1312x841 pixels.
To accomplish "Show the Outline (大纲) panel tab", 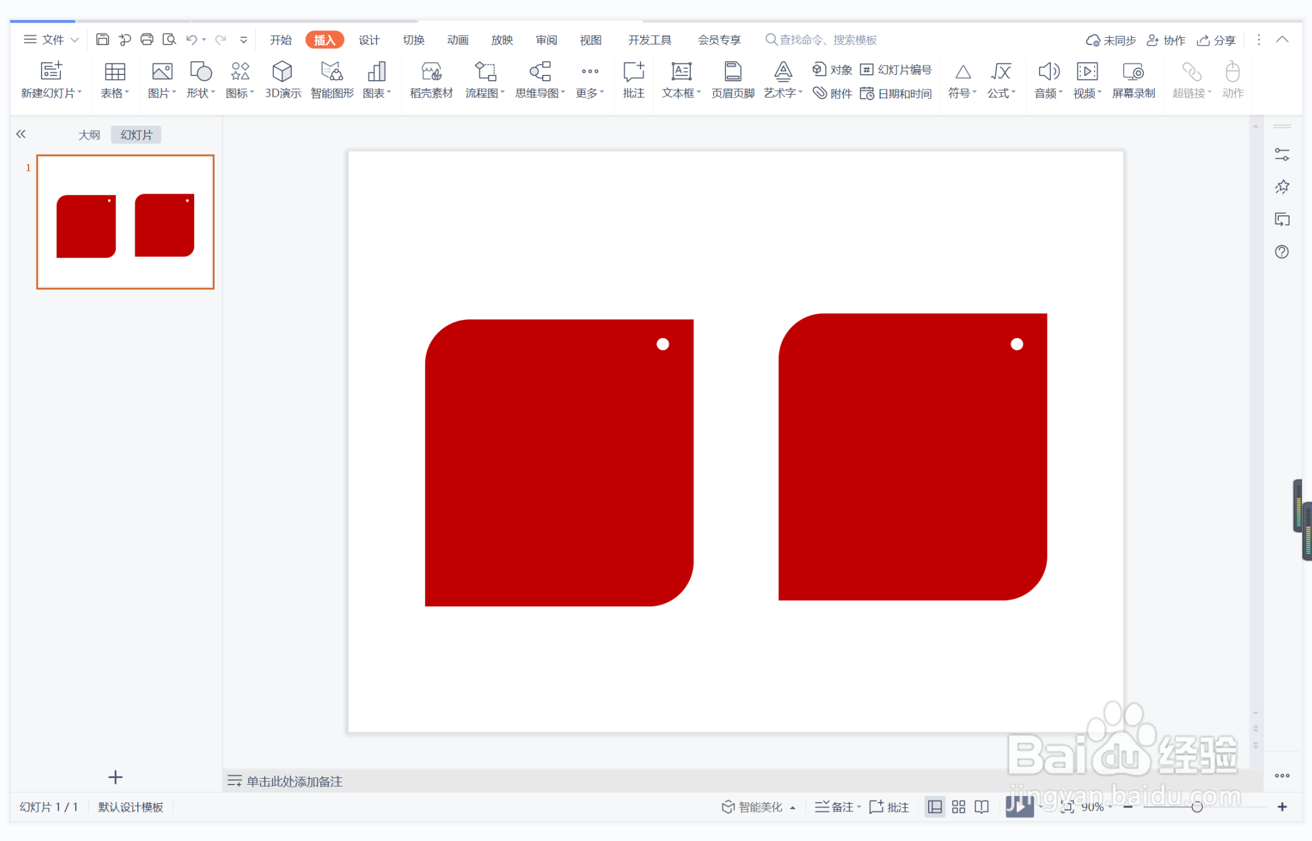I will pos(89,135).
